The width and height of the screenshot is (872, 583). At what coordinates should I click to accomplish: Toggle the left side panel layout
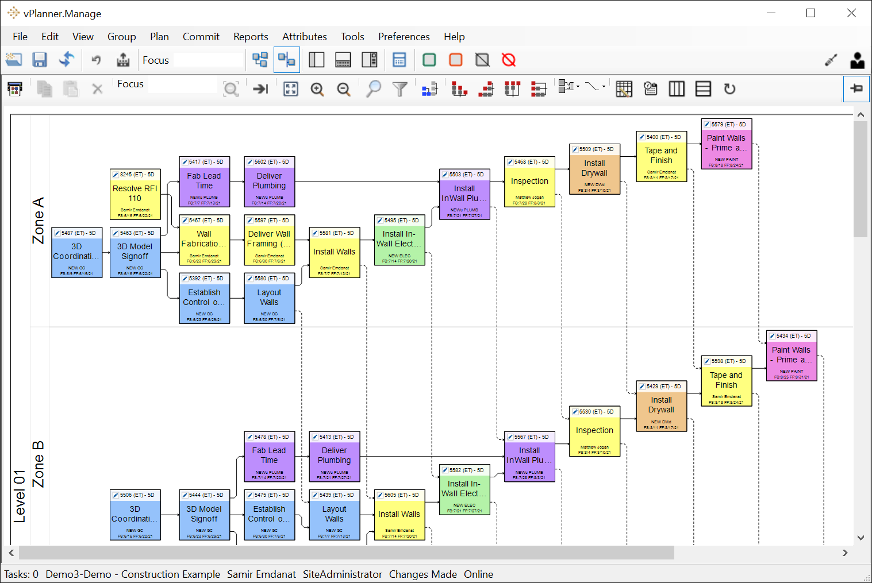(316, 60)
